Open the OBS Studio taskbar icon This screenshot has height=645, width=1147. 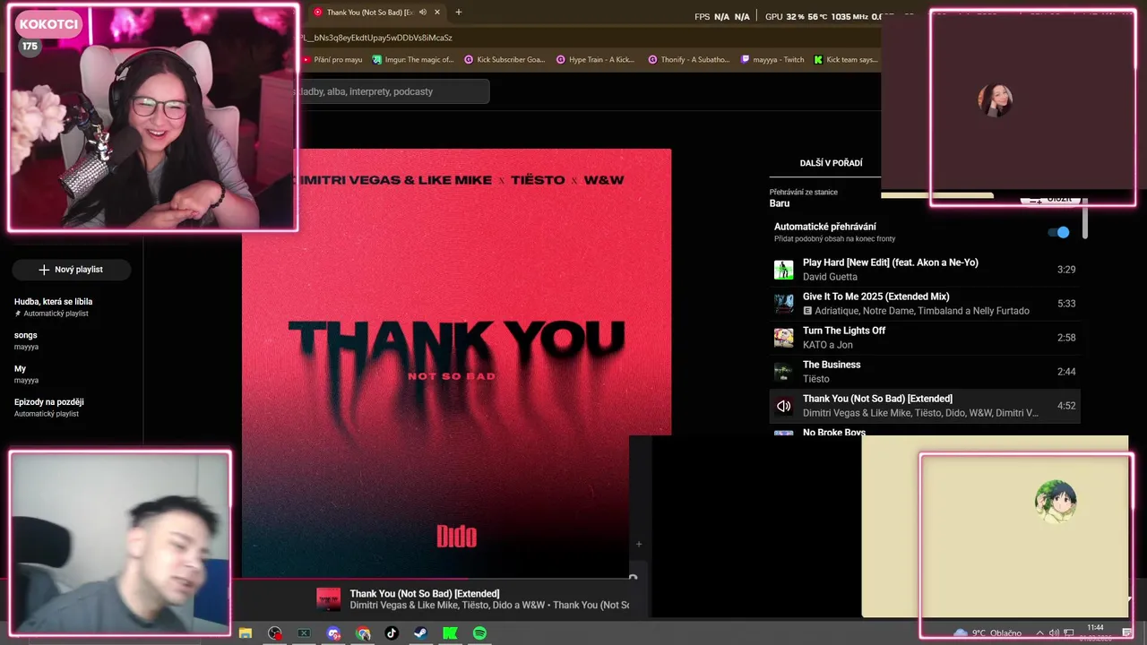point(275,633)
